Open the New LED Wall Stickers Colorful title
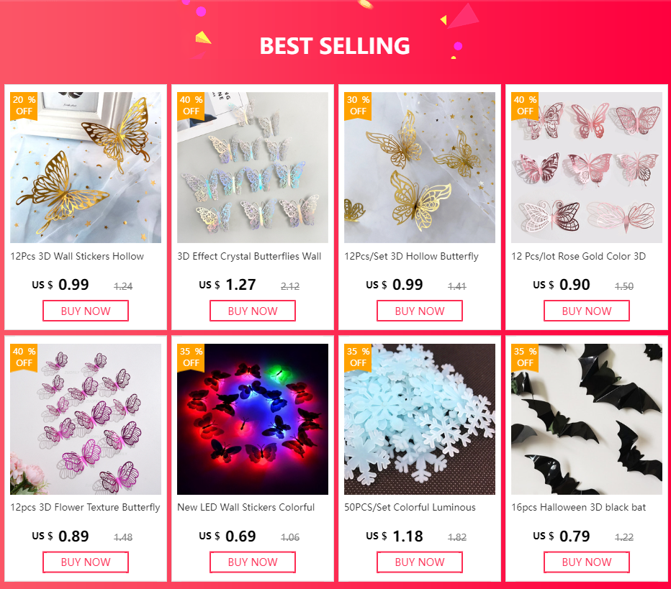This screenshot has width=671, height=589. point(246,507)
